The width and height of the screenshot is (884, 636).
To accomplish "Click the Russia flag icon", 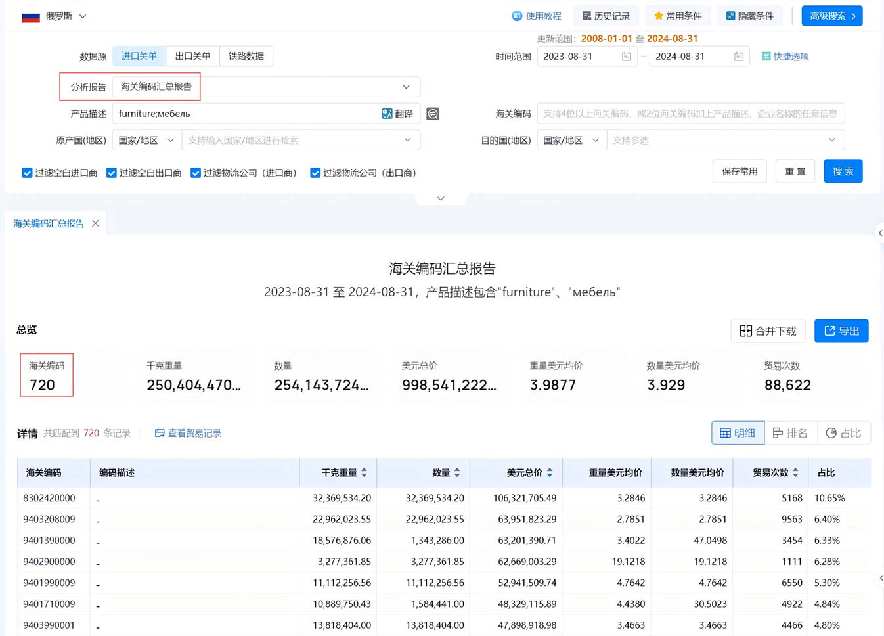I will [x=31, y=16].
